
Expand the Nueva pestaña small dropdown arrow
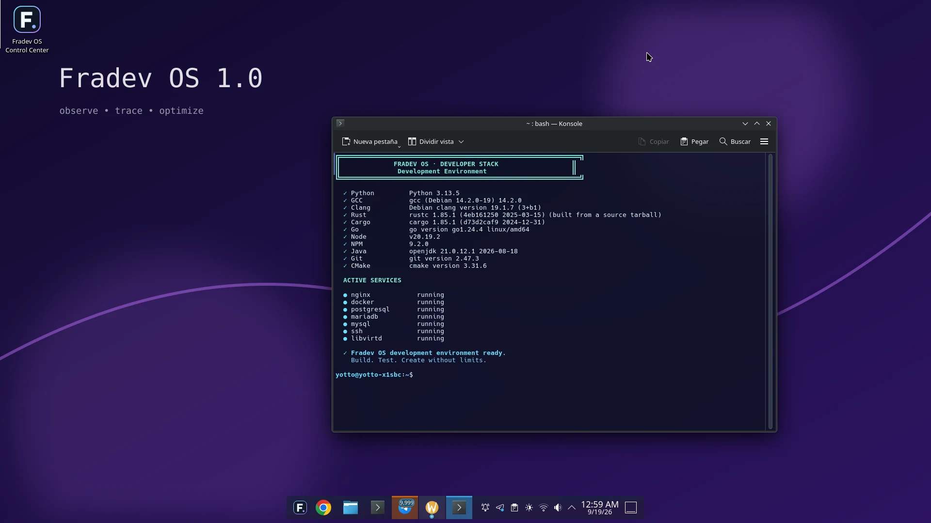pyautogui.click(x=399, y=146)
